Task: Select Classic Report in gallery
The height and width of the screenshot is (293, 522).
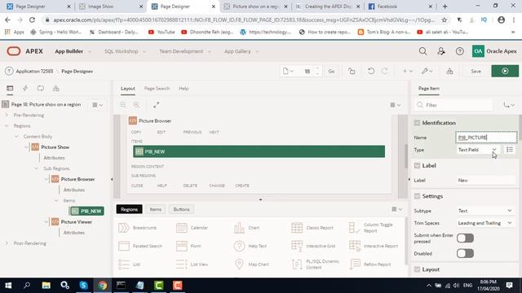Action: 312,228
